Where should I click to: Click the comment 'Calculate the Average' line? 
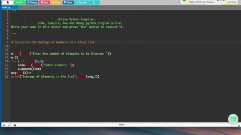[x=53, y=42]
